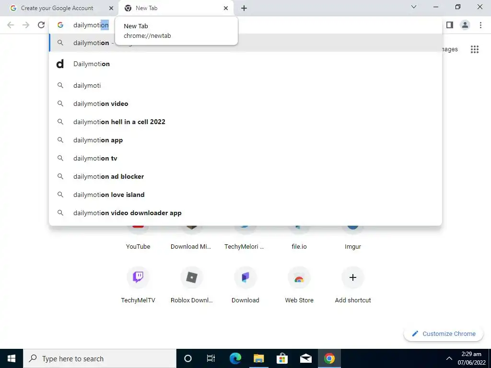Open the Web Store shortcut icon

(299, 277)
